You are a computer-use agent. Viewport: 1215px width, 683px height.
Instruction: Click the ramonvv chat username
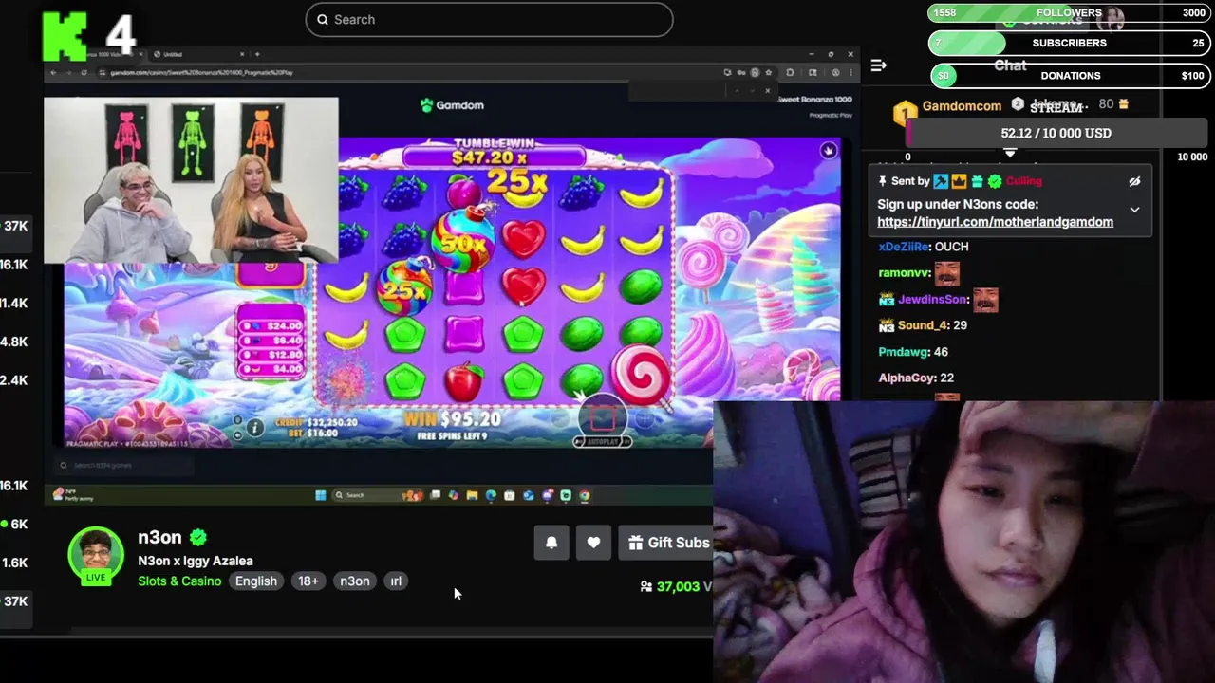pos(904,273)
